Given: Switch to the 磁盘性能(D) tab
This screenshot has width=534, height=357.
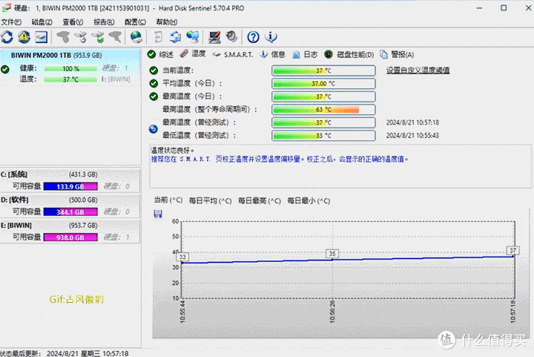Looking at the screenshot, I should click(349, 54).
